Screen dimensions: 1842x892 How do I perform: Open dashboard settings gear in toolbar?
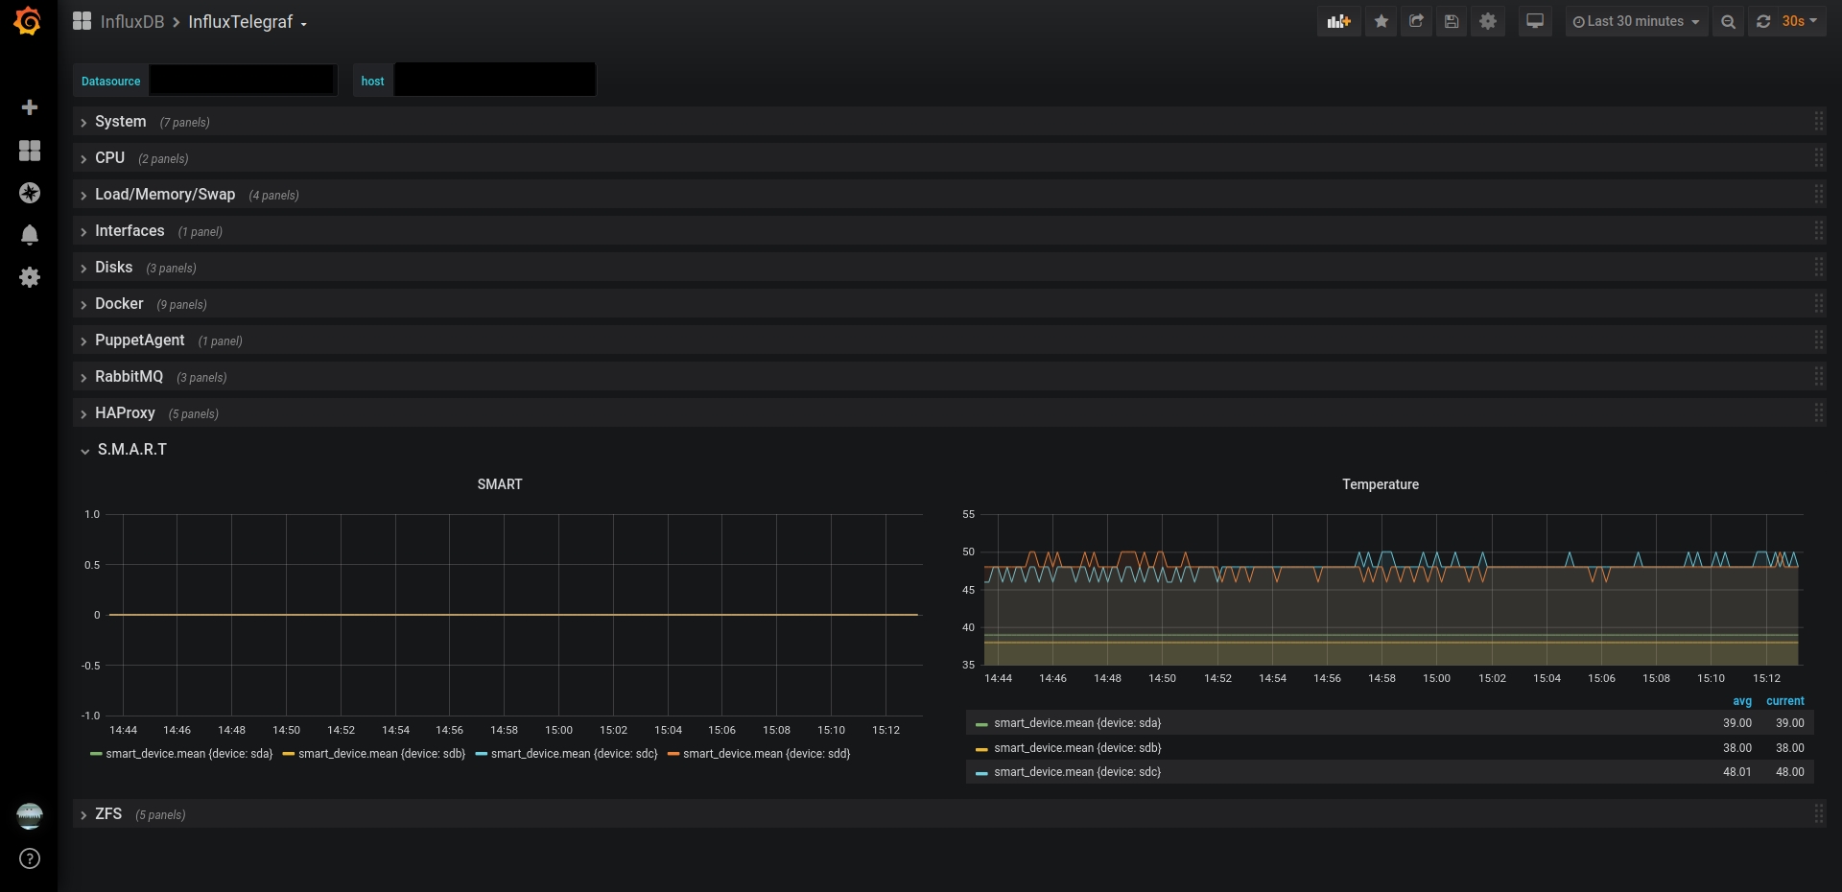click(1488, 21)
